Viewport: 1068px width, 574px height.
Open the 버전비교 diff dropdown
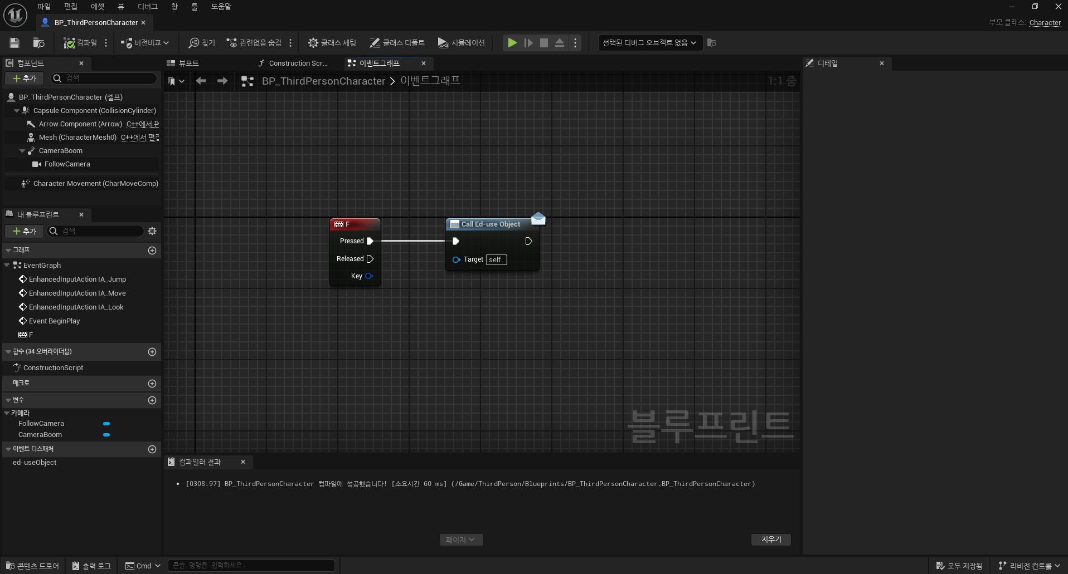click(145, 43)
